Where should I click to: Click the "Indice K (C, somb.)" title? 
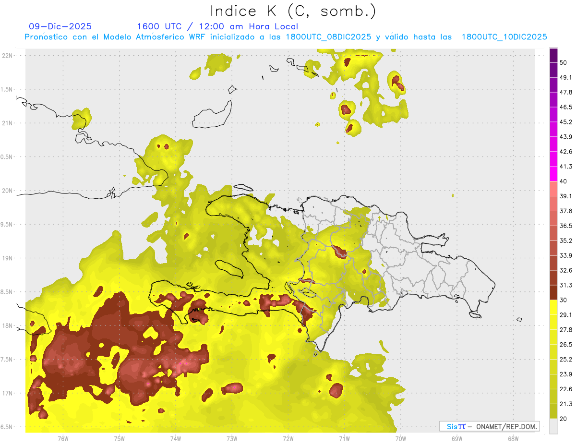pyautogui.click(x=293, y=11)
